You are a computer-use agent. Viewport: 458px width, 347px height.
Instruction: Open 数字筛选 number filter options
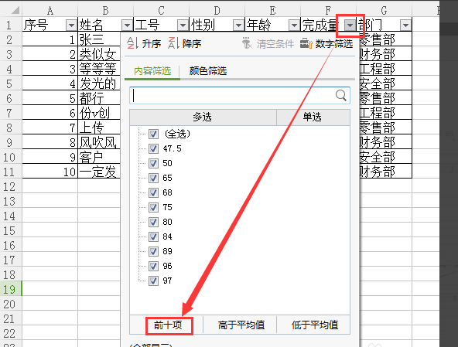[326, 43]
